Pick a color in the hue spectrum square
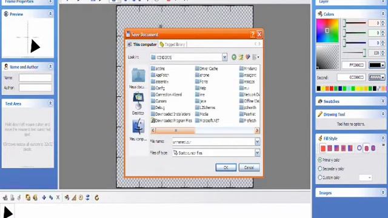Screen dimensions: 388x218 tap(327, 31)
